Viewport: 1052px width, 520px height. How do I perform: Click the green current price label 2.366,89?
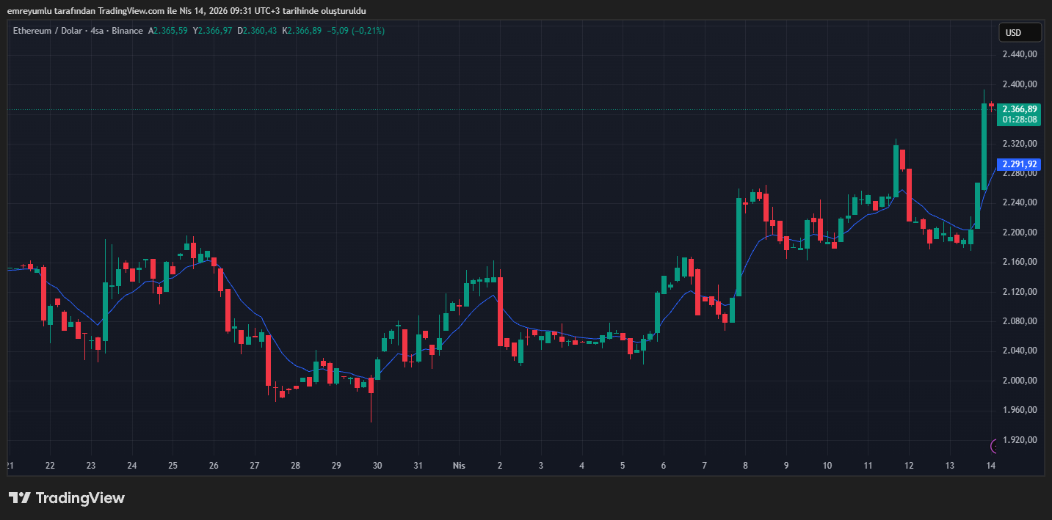1019,109
